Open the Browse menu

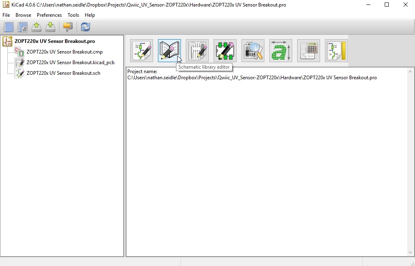(x=23, y=15)
